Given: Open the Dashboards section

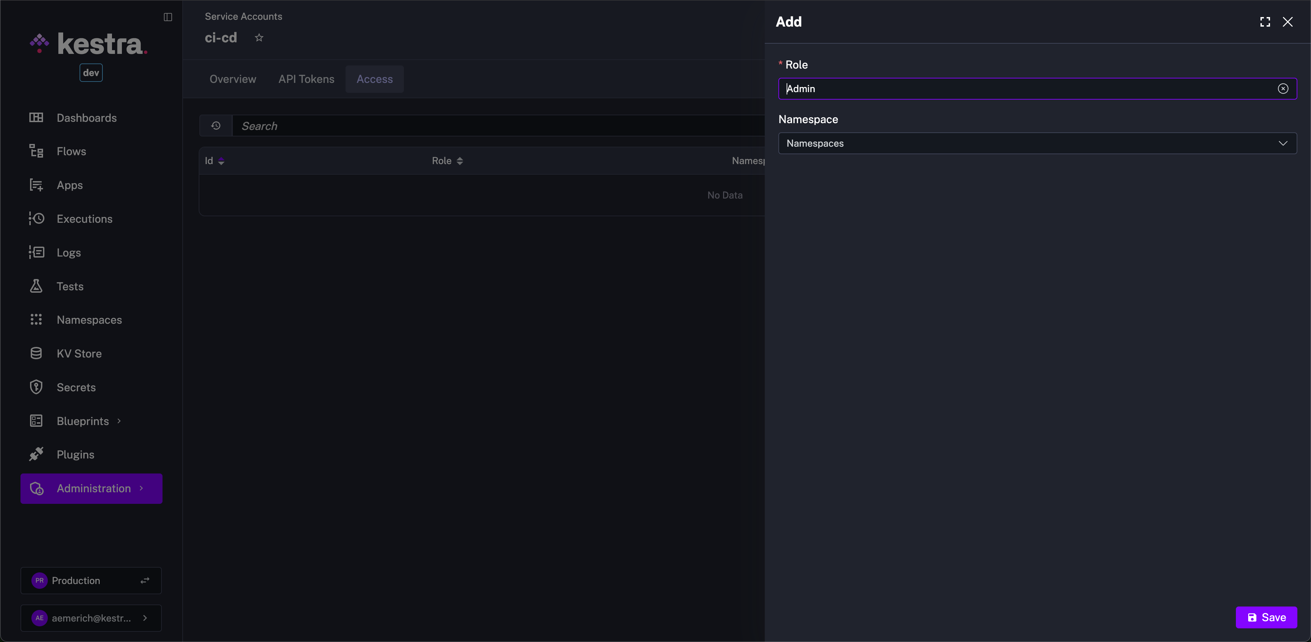Looking at the screenshot, I should pyautogui.click(x=85, y=117).
